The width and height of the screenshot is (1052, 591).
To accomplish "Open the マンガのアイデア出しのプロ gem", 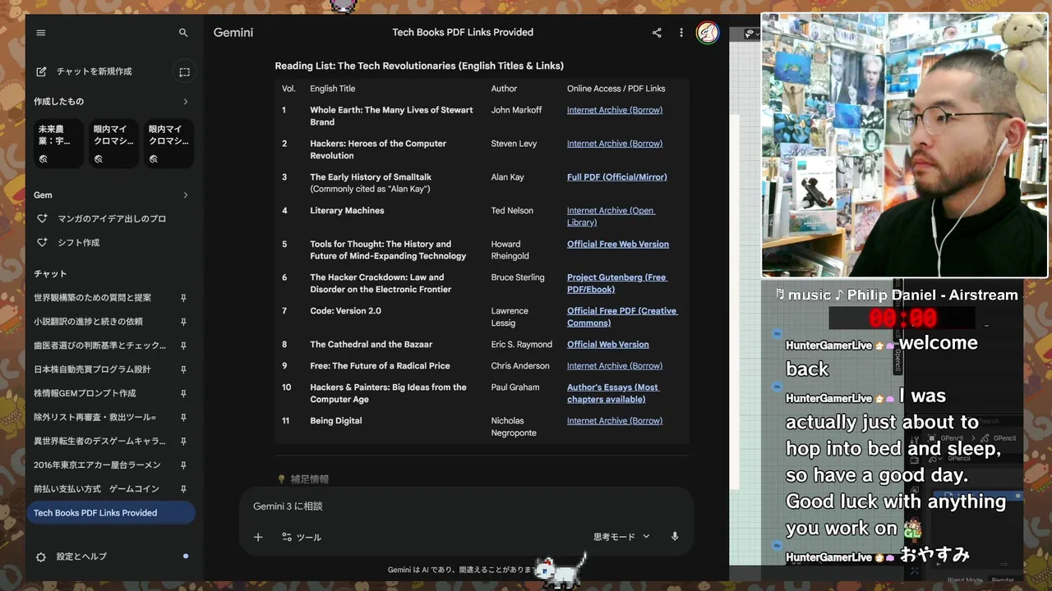I will (111, 219).
